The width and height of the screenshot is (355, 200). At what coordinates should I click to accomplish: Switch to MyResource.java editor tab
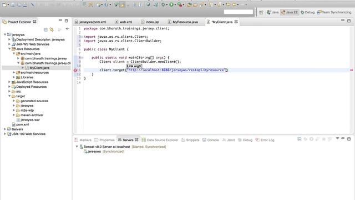(x=183, y=22)
